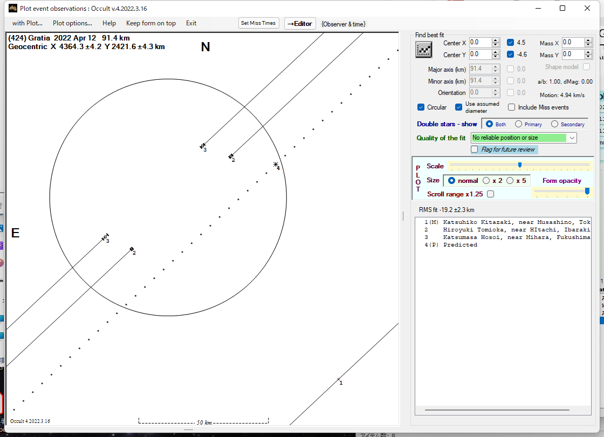
Task: Decrease Center Y with down spinner arrow
Action: pyautogui.click(x=496, y=57)
